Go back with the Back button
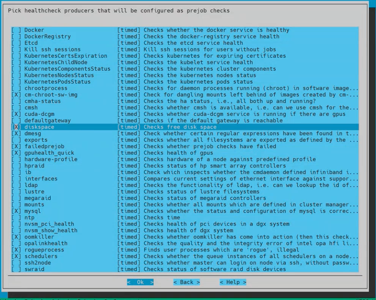Viewport: 376px width, 300px height. 186,282
